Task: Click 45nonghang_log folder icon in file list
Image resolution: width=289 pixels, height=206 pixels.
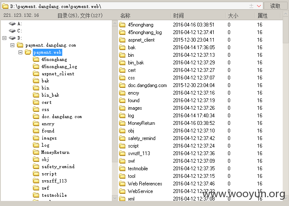Action: tap(122, 32)
